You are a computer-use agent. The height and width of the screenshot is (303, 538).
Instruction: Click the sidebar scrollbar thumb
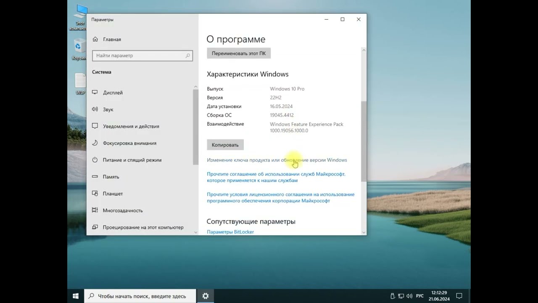[195, 127]
